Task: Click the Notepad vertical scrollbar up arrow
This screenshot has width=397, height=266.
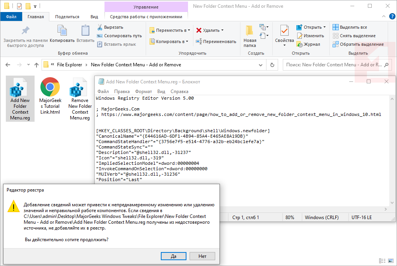Action: [x=392, y=99]
